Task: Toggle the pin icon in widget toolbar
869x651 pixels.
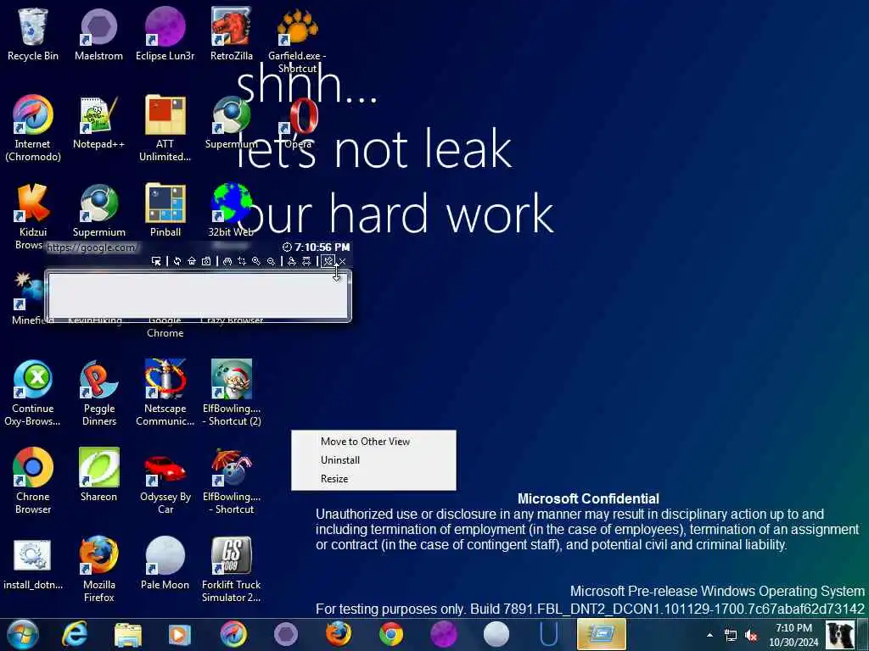Action: tap(328, 261)
